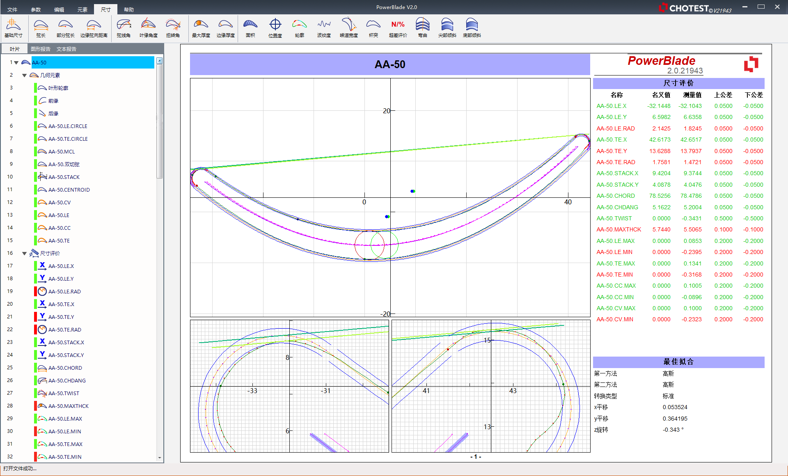Open the 参数 menu
The image size is (788, 476).
[36, 9]
